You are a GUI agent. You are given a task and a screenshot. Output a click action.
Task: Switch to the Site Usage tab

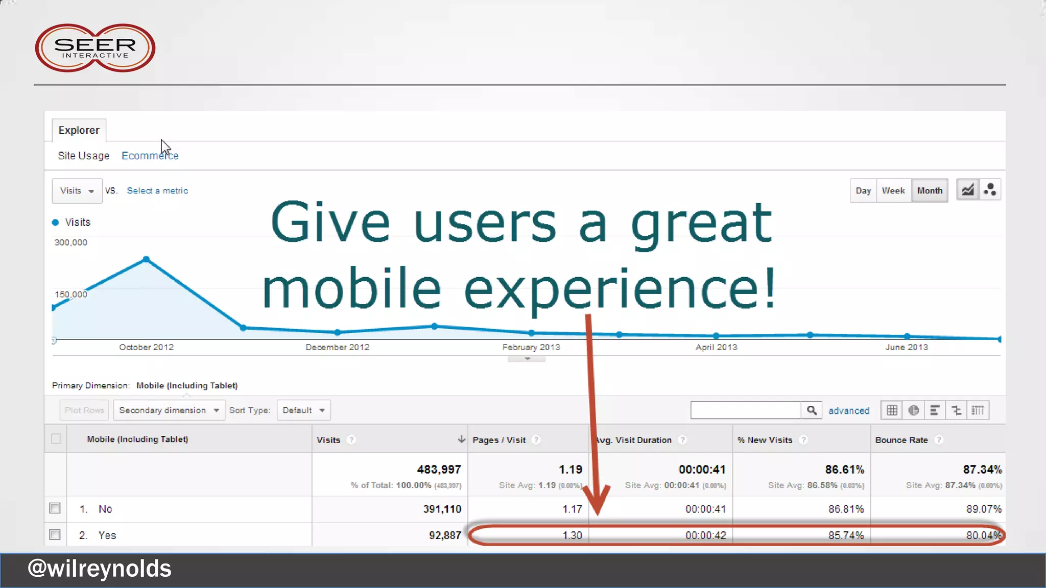coord(83,156)
